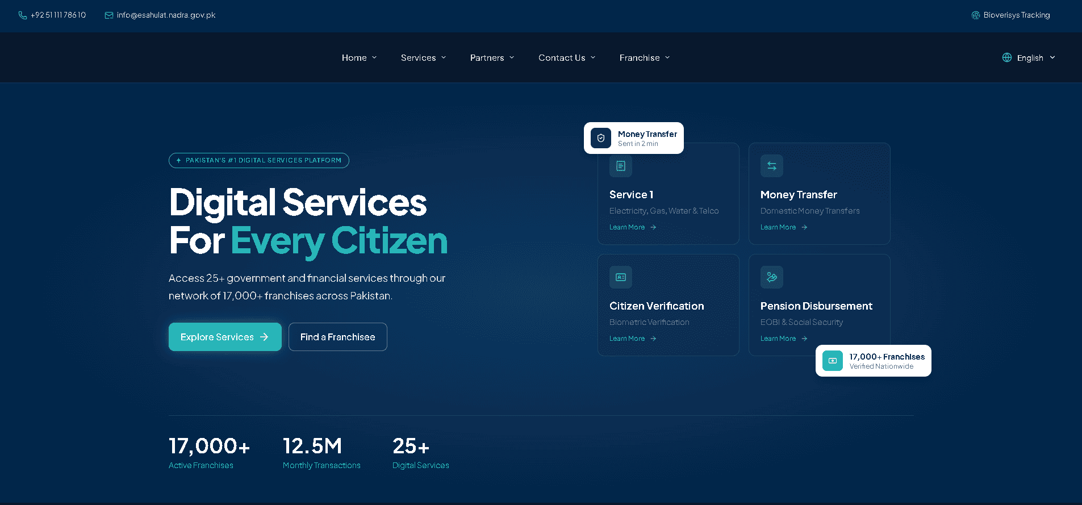Open the Citizen Verification card title

click(x=657, y=306)
